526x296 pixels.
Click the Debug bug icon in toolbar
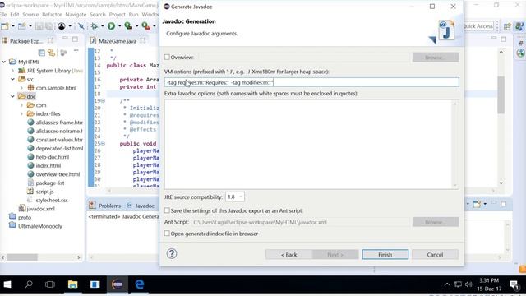point(94,25)
